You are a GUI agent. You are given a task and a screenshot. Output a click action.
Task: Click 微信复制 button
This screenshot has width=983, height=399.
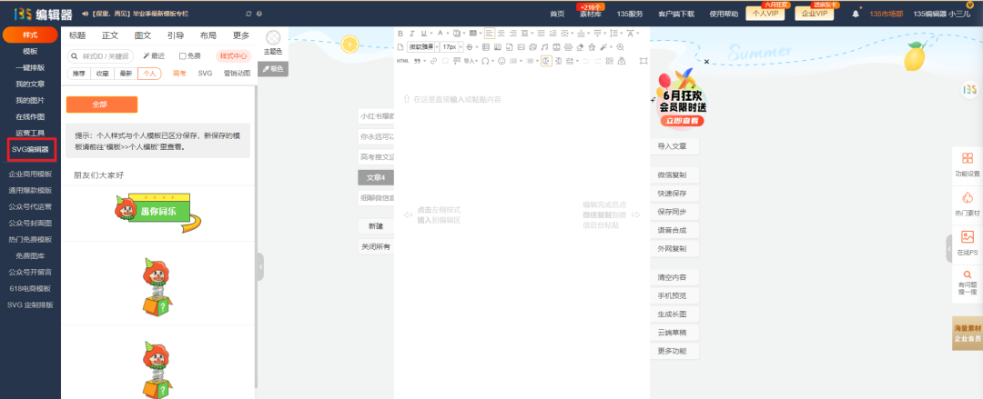(674, 175)
